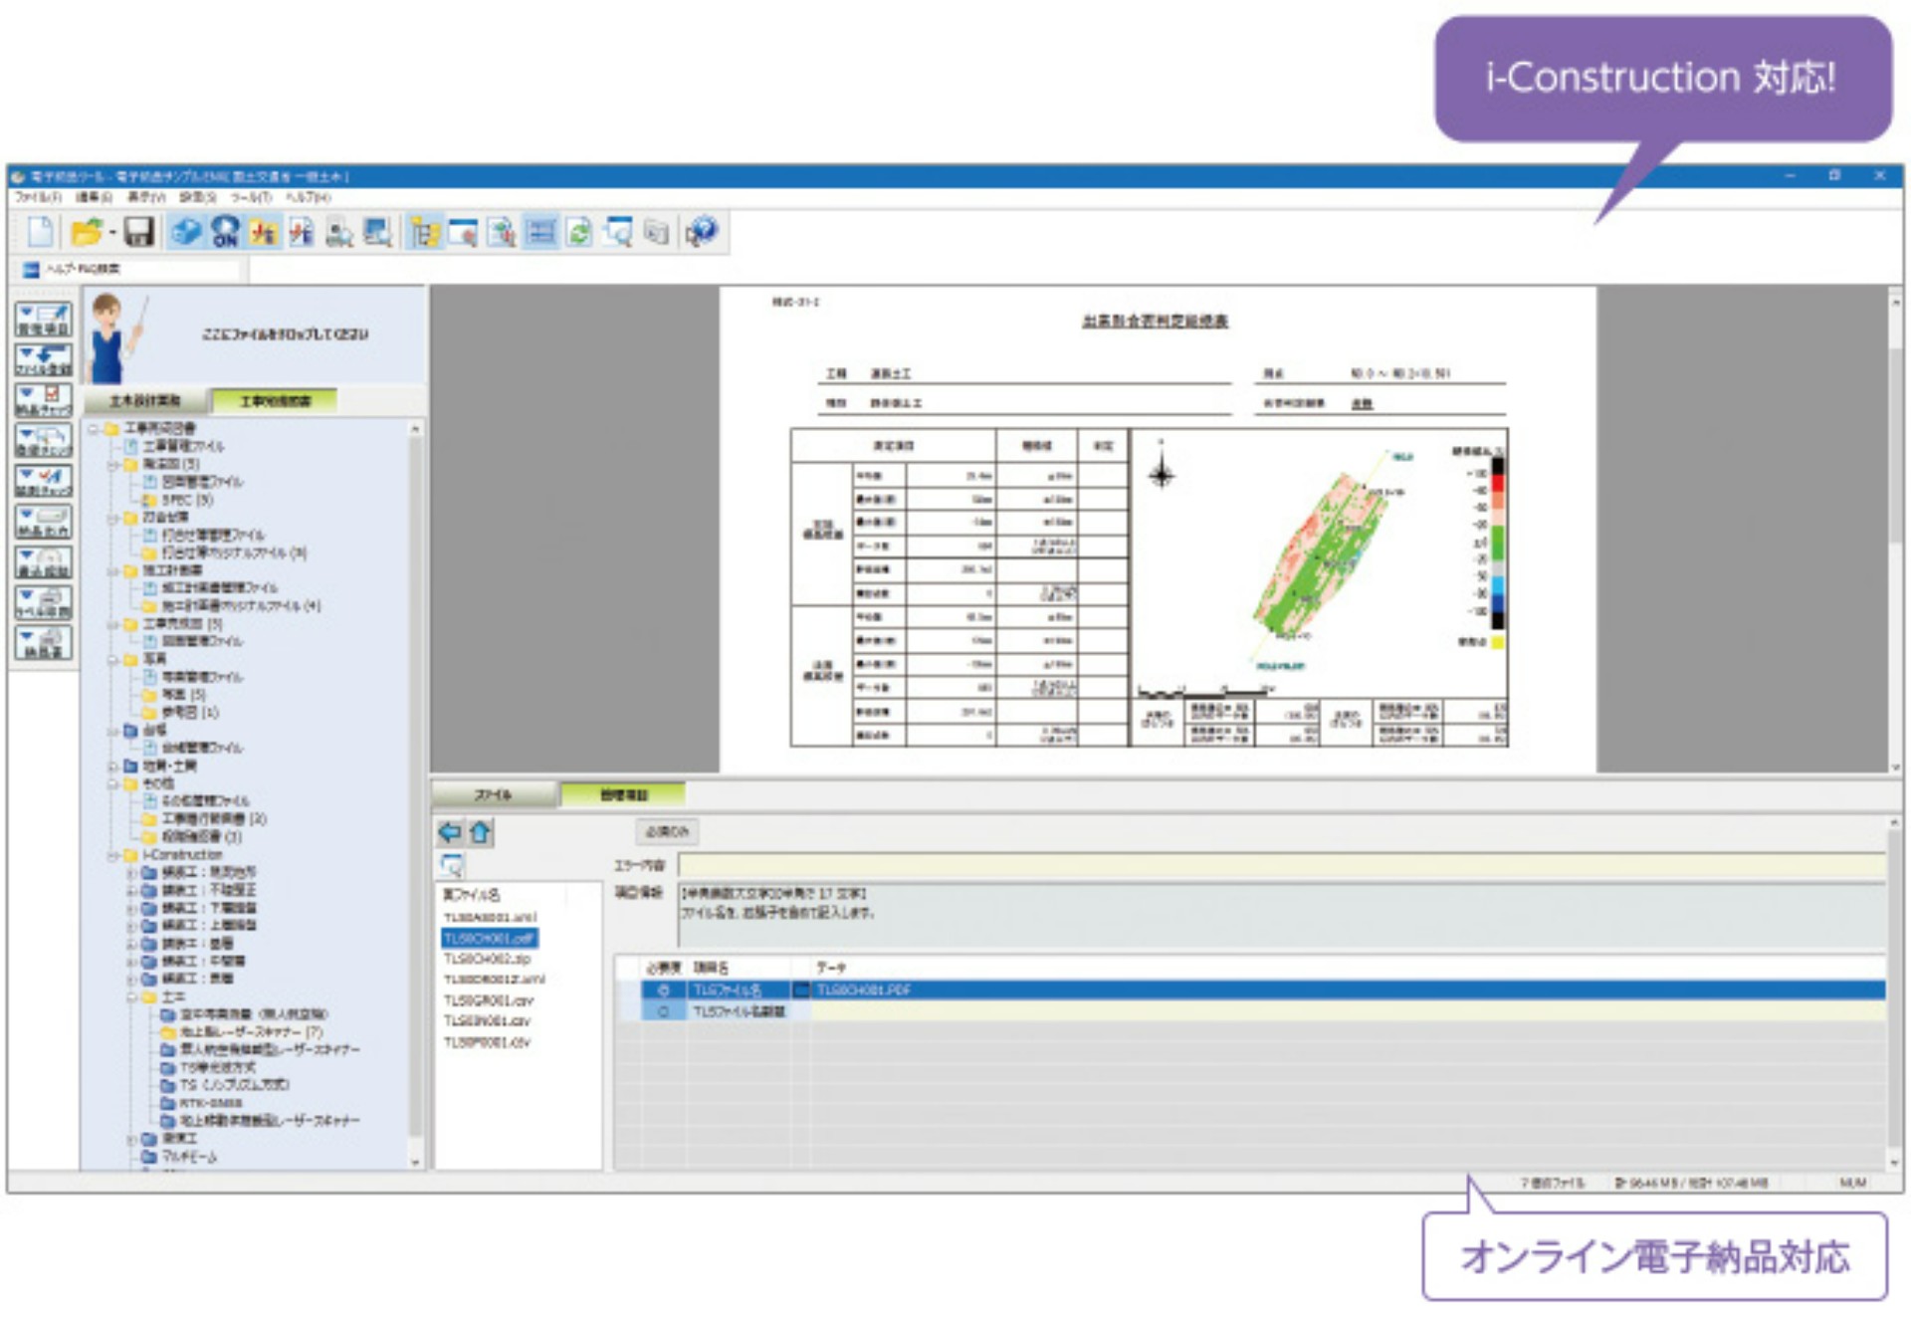
Task: Click the refresh icon in the toolbar
Action: coord(579,234)
